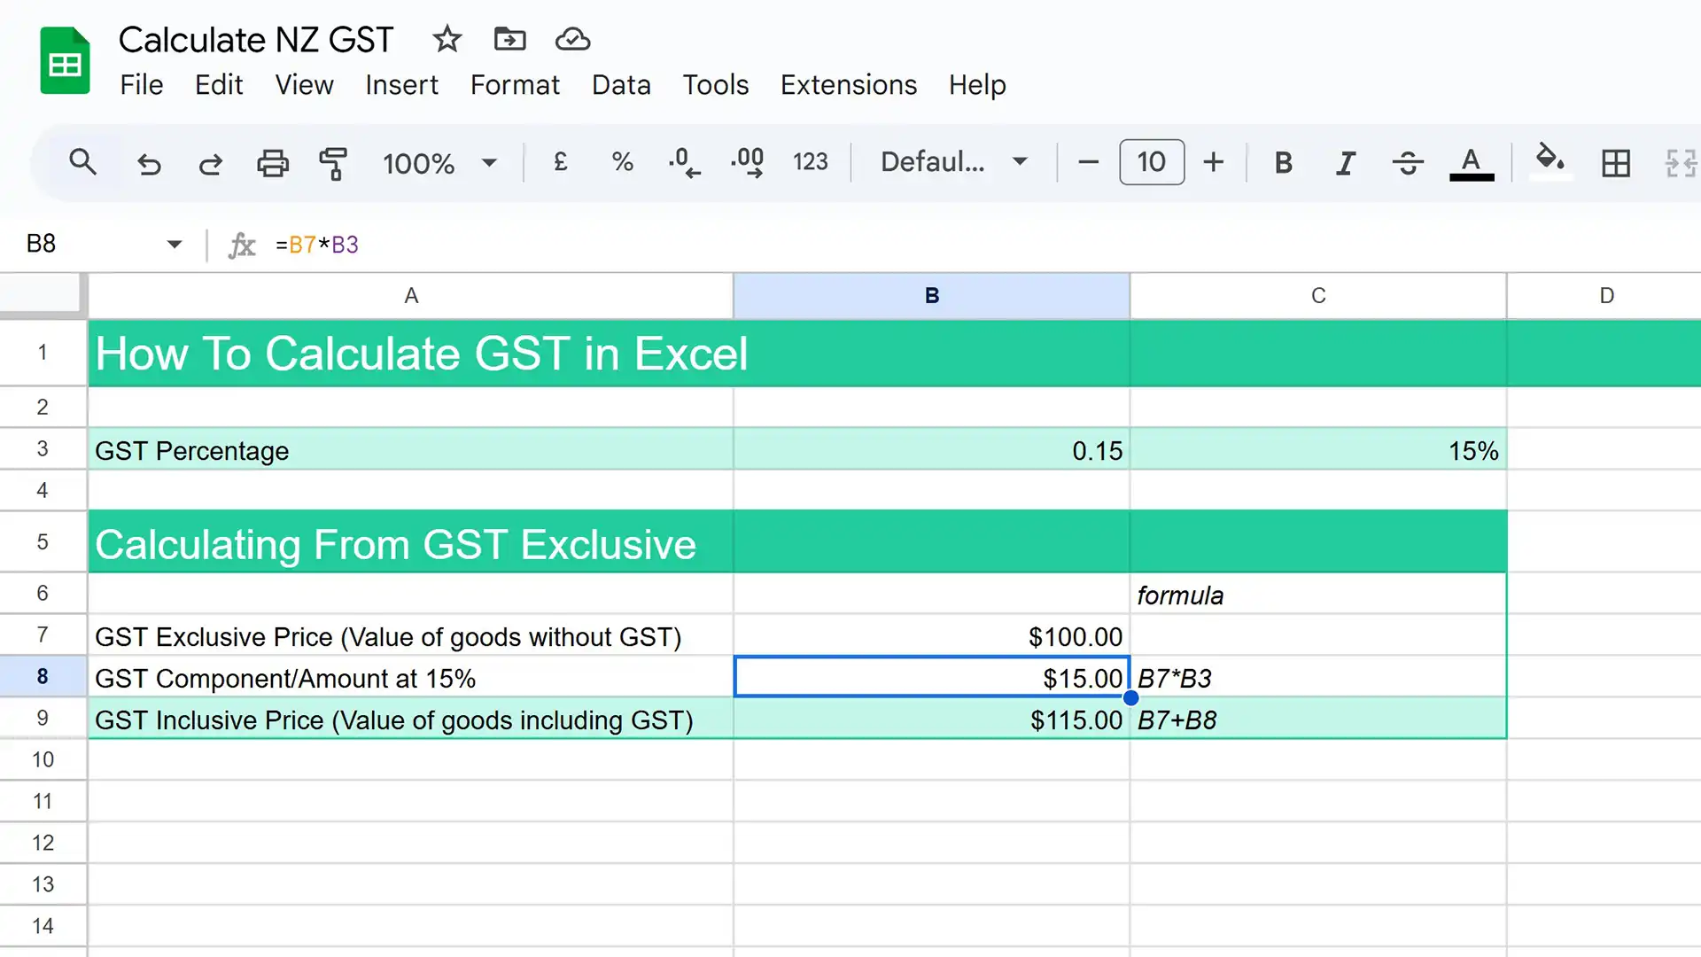Click cell with $100.00

click(932, 636)
